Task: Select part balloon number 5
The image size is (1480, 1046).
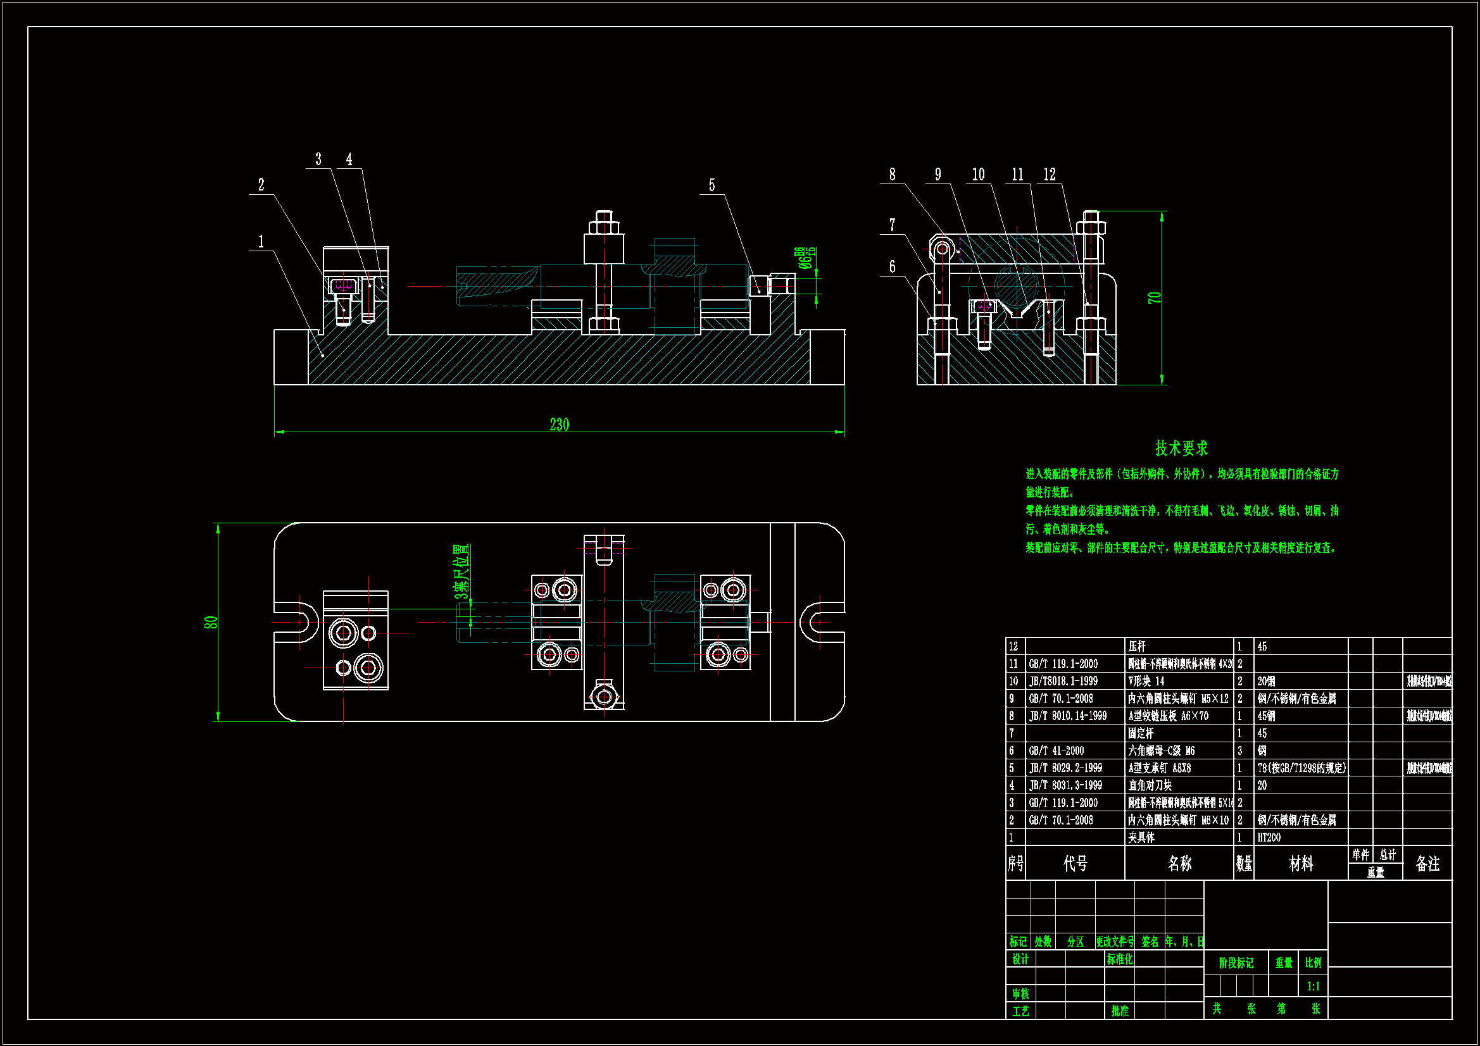Action: point(712,185)
